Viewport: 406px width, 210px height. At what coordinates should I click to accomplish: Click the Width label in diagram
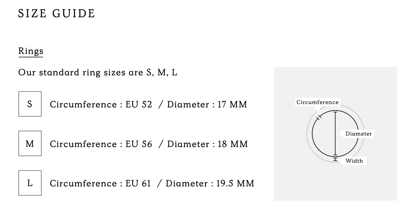click(354, 161)
